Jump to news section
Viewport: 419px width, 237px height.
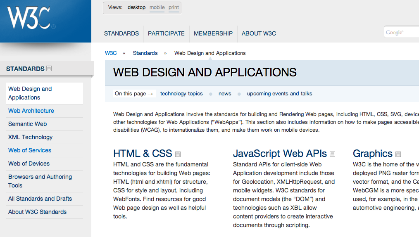pyautogui.click(x=225, y=94)
